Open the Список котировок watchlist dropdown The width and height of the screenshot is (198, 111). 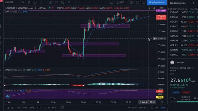(x=179, y=3)
